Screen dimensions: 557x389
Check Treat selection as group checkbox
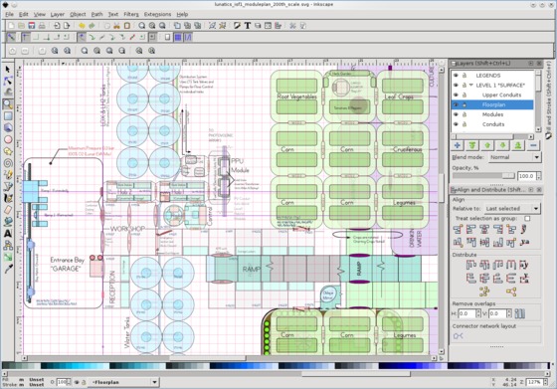(527, 218)
